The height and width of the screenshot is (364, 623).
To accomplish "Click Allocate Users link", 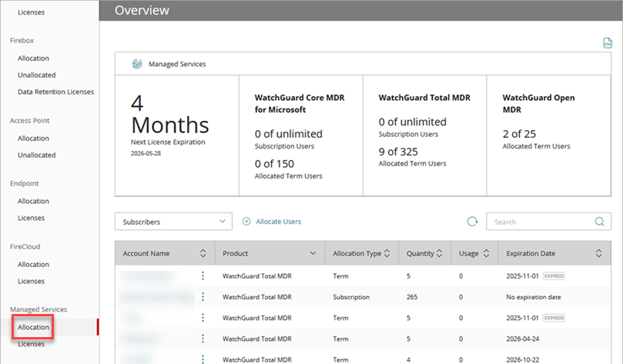I will [279, 222].
